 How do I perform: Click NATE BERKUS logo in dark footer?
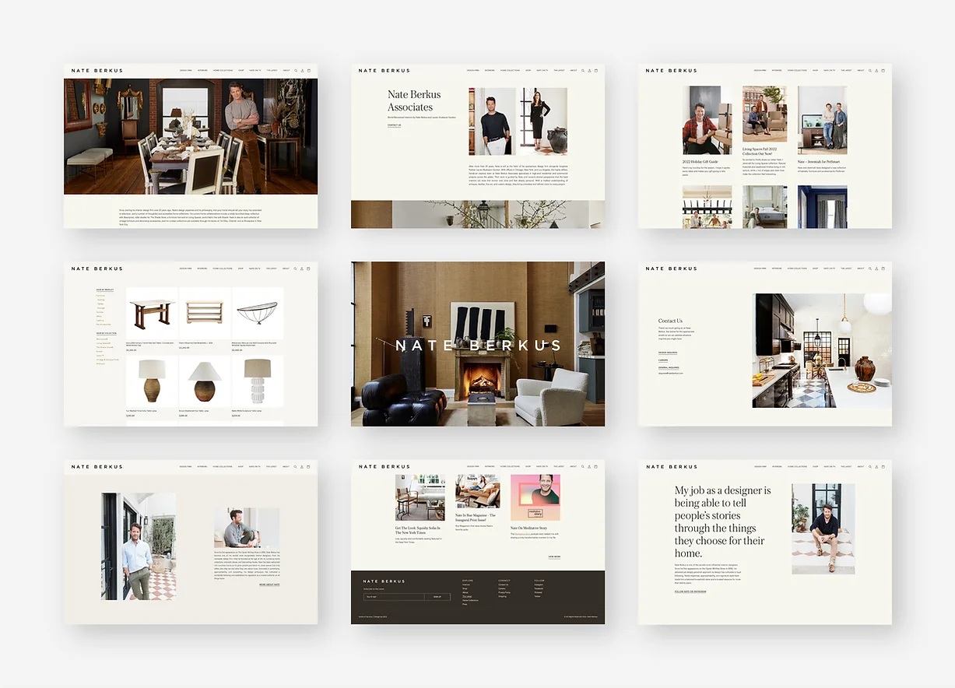384,581
